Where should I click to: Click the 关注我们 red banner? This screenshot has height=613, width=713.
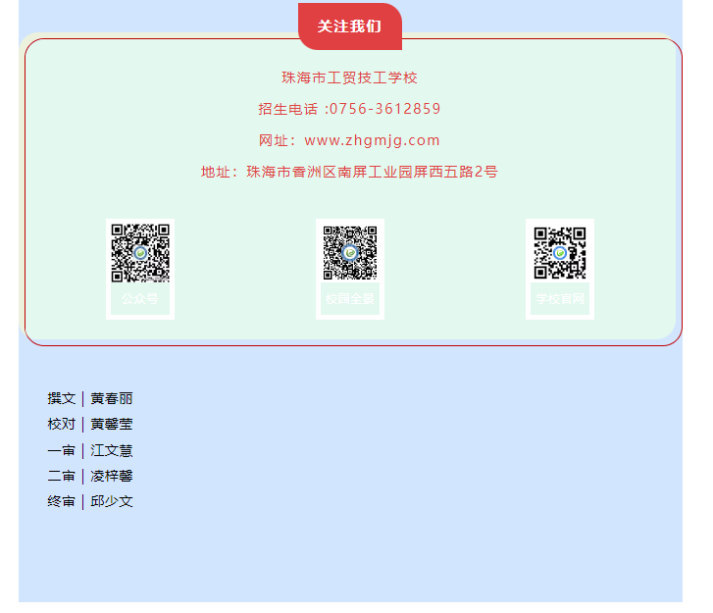(x=350, y=26)
